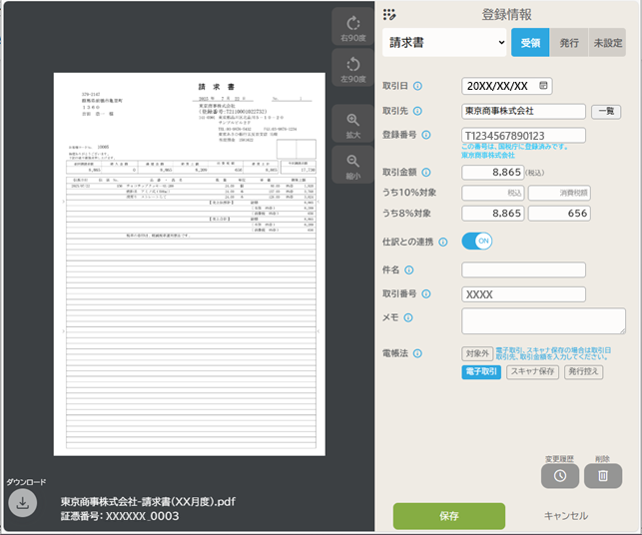Click the file name 東京商事株式会社-請求書(XX月度).pdf
642x535 pixels.
pos(148,501)
